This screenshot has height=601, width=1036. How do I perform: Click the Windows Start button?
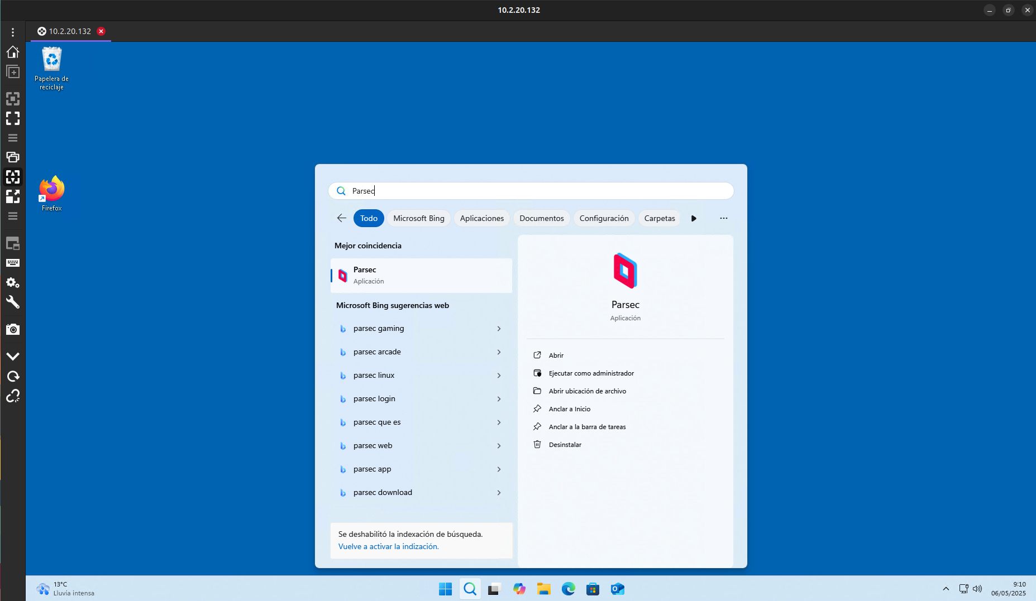tap(445, 589)
